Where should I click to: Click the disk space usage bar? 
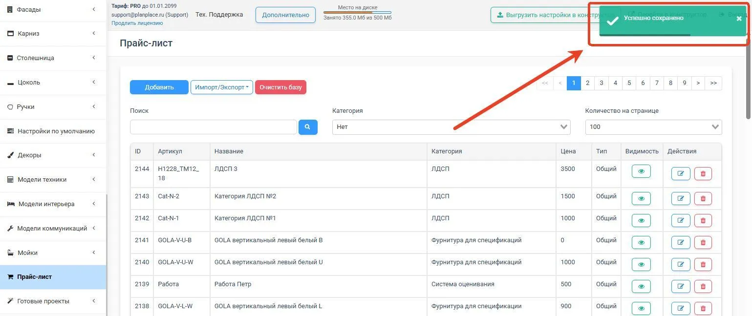click(357, 12)
